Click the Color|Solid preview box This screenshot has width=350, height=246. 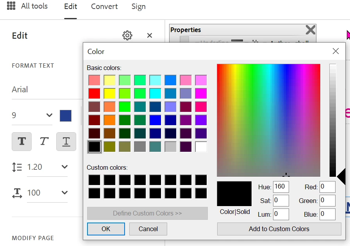click(x=234, y=194)
